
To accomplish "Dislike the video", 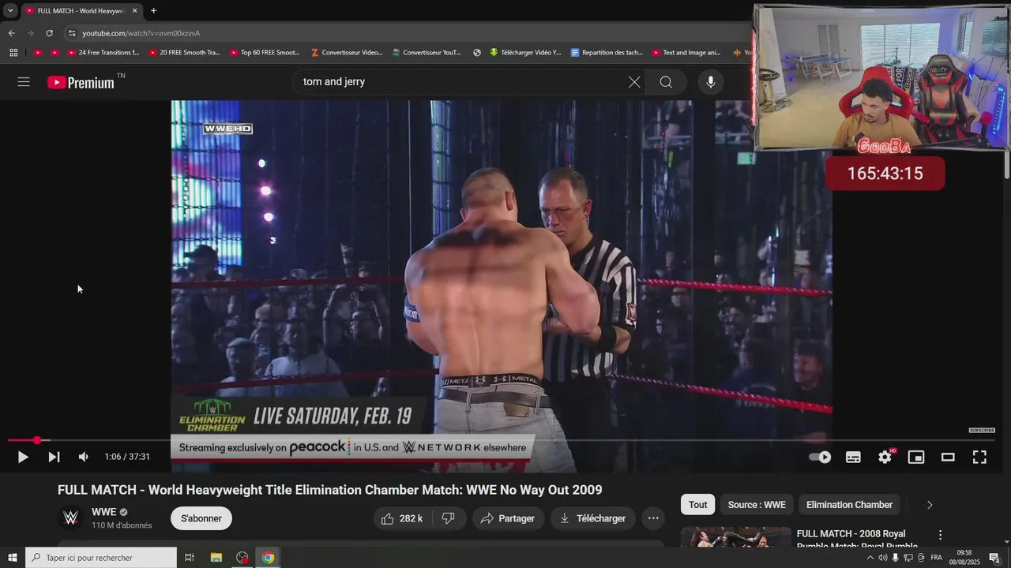I will 449,518.
